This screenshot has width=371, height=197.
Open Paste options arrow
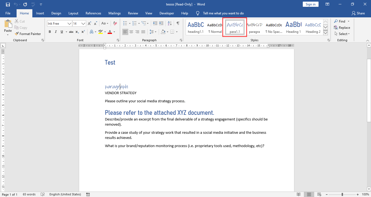pos(8,35)
